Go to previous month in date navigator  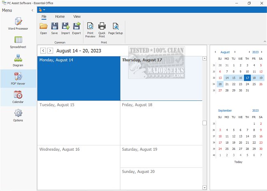pyautogui.click(x=215, y=52)
